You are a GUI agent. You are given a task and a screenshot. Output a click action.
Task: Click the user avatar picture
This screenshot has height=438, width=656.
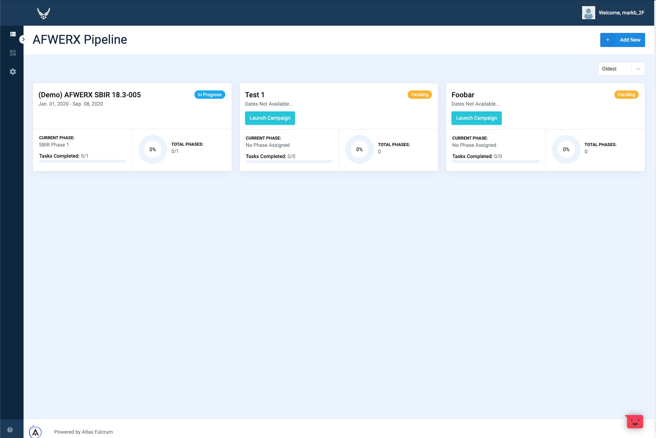coord(588,13)
